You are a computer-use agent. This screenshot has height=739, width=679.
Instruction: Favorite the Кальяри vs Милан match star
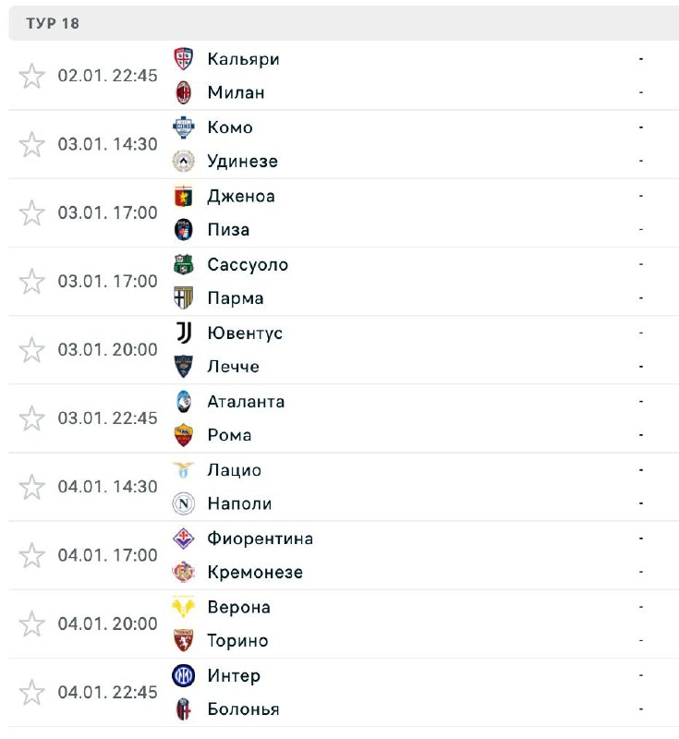pyautogui.click(x=32, y=76)
